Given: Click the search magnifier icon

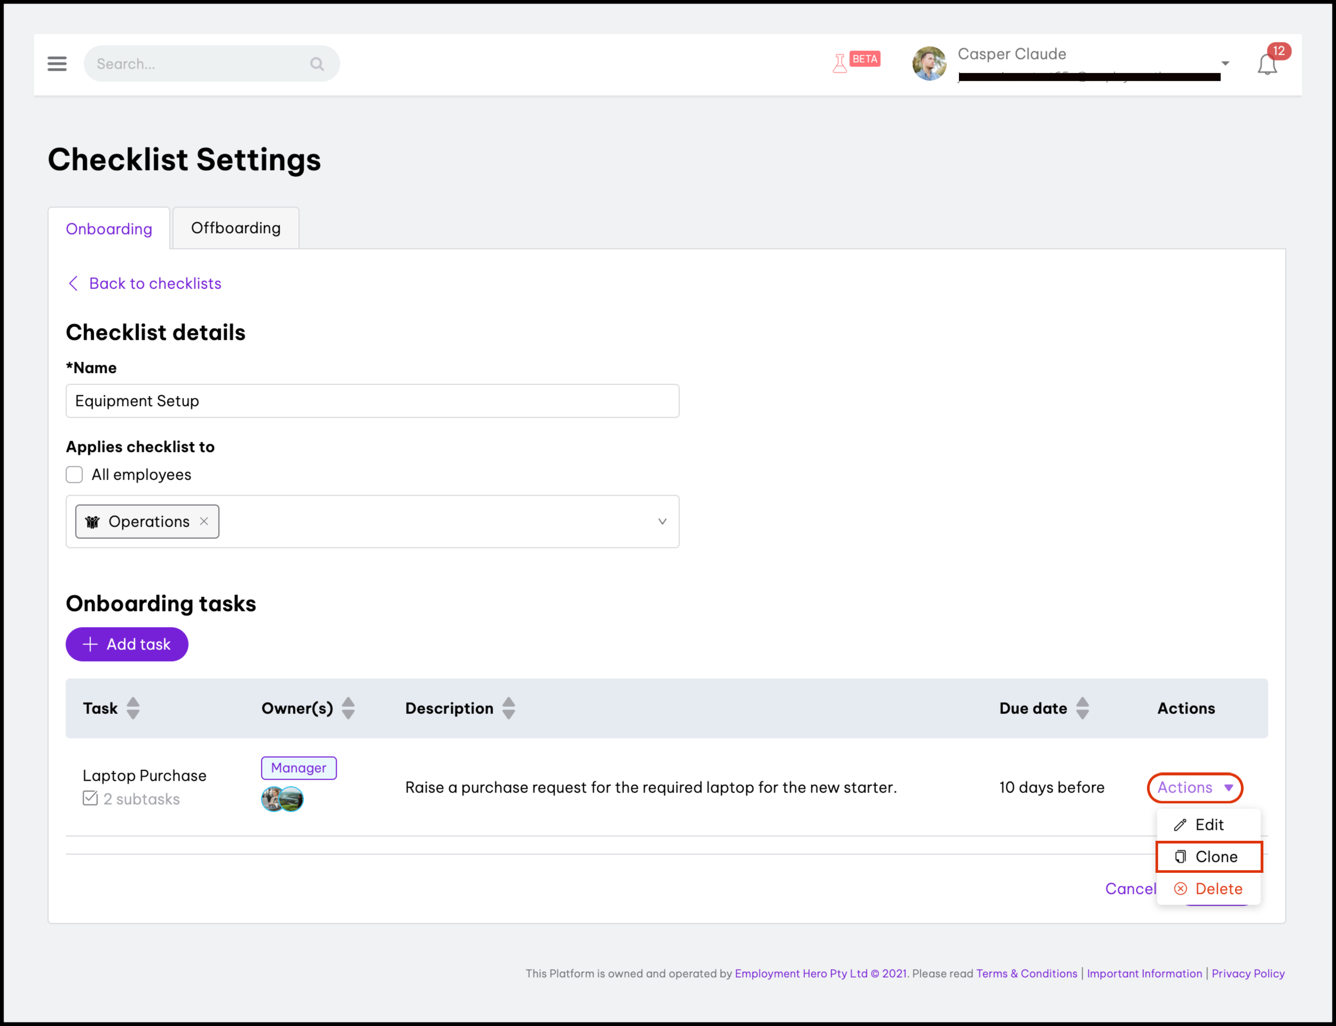Looking at the screenshot, I should [x=317, y=64].
